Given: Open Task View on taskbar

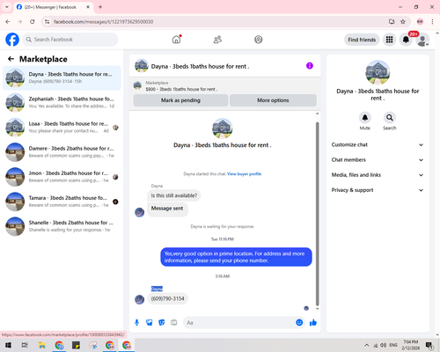Looking at the screenshot, I should 25,345.
